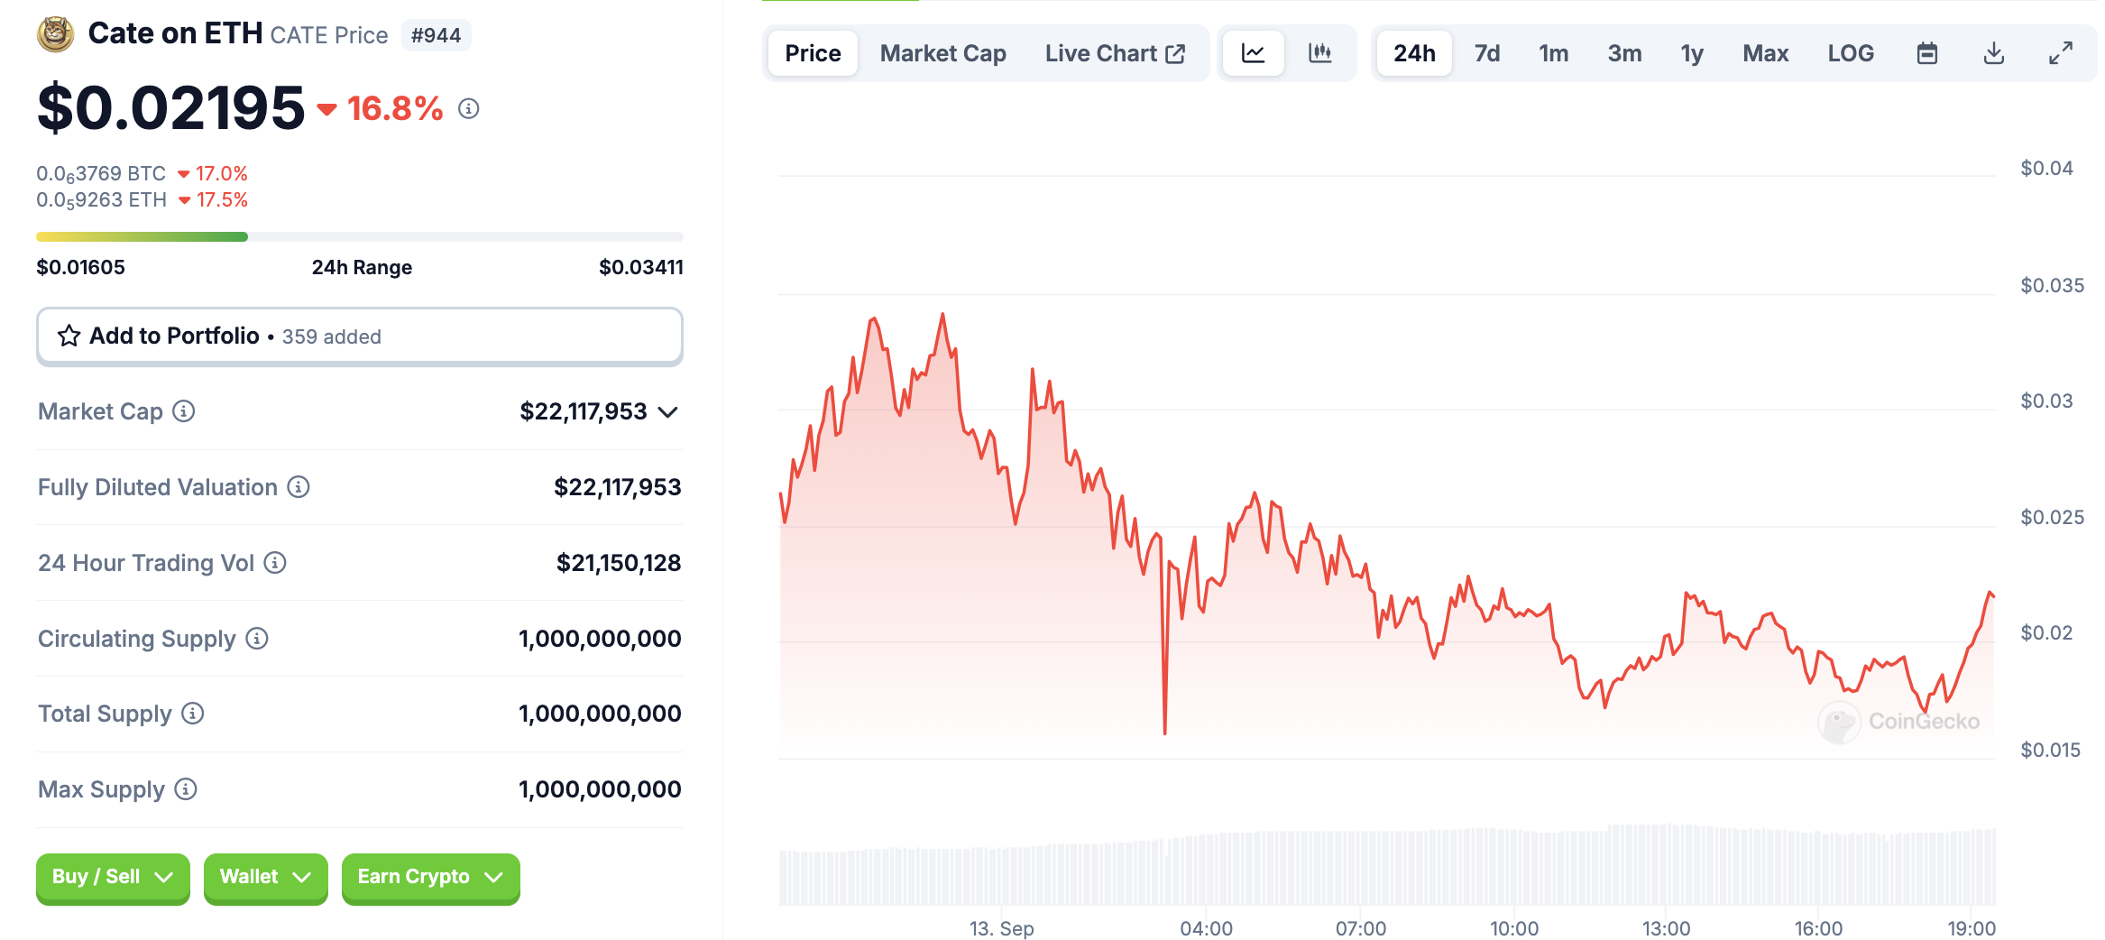This screenshot has width=2105, height=940.
Task: Click the Add to Portfolio button
Action: (359, 336)
